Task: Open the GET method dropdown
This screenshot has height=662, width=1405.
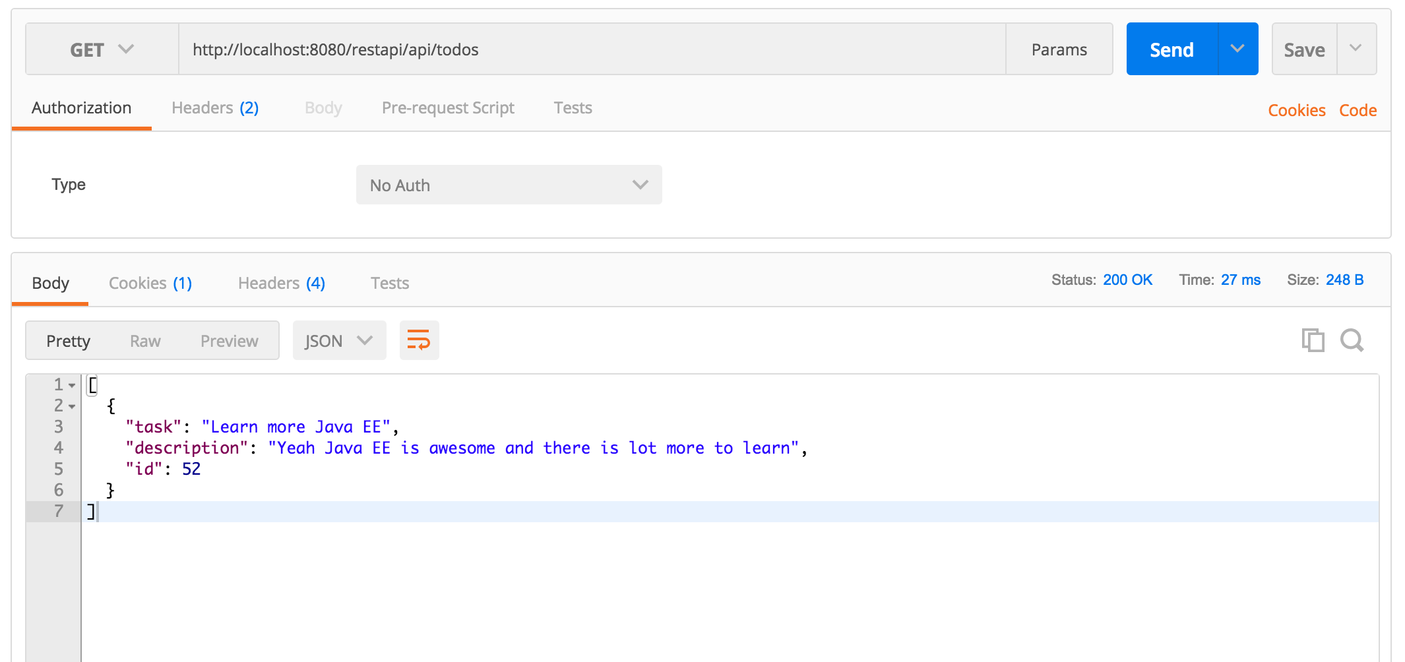Action: [102, 49]
